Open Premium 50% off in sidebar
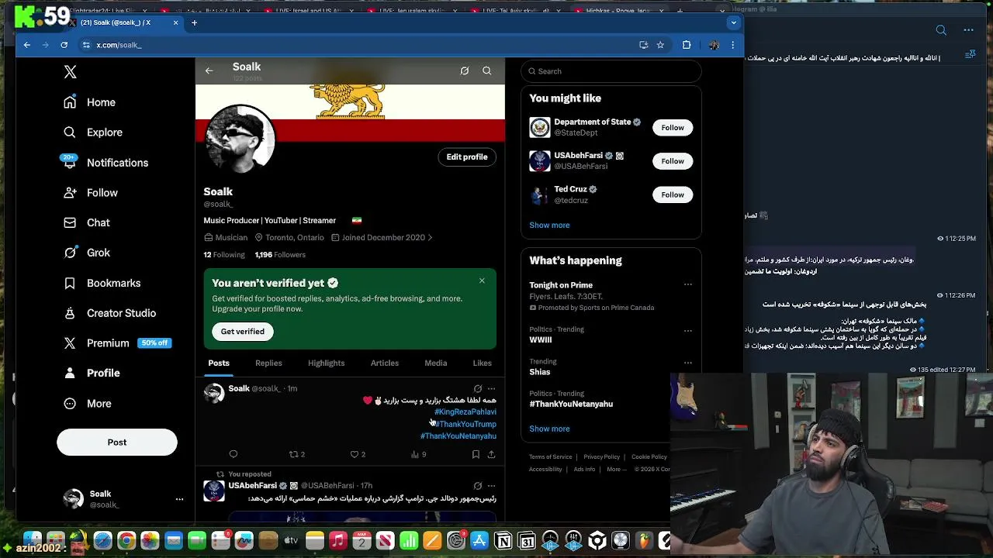The image size is (993, 558). click(x=116, y=343)
